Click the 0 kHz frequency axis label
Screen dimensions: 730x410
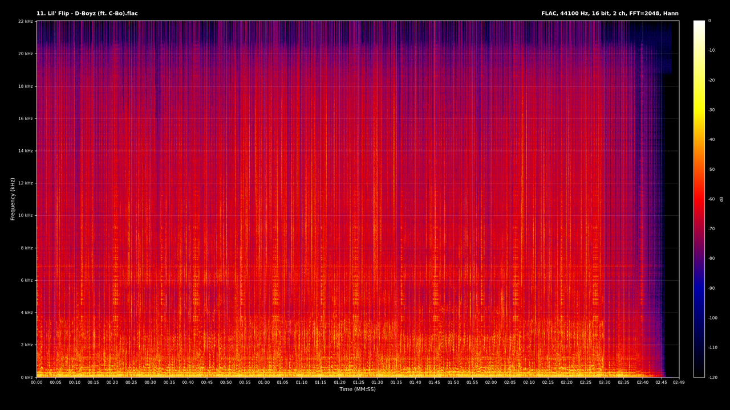(27, 377)
